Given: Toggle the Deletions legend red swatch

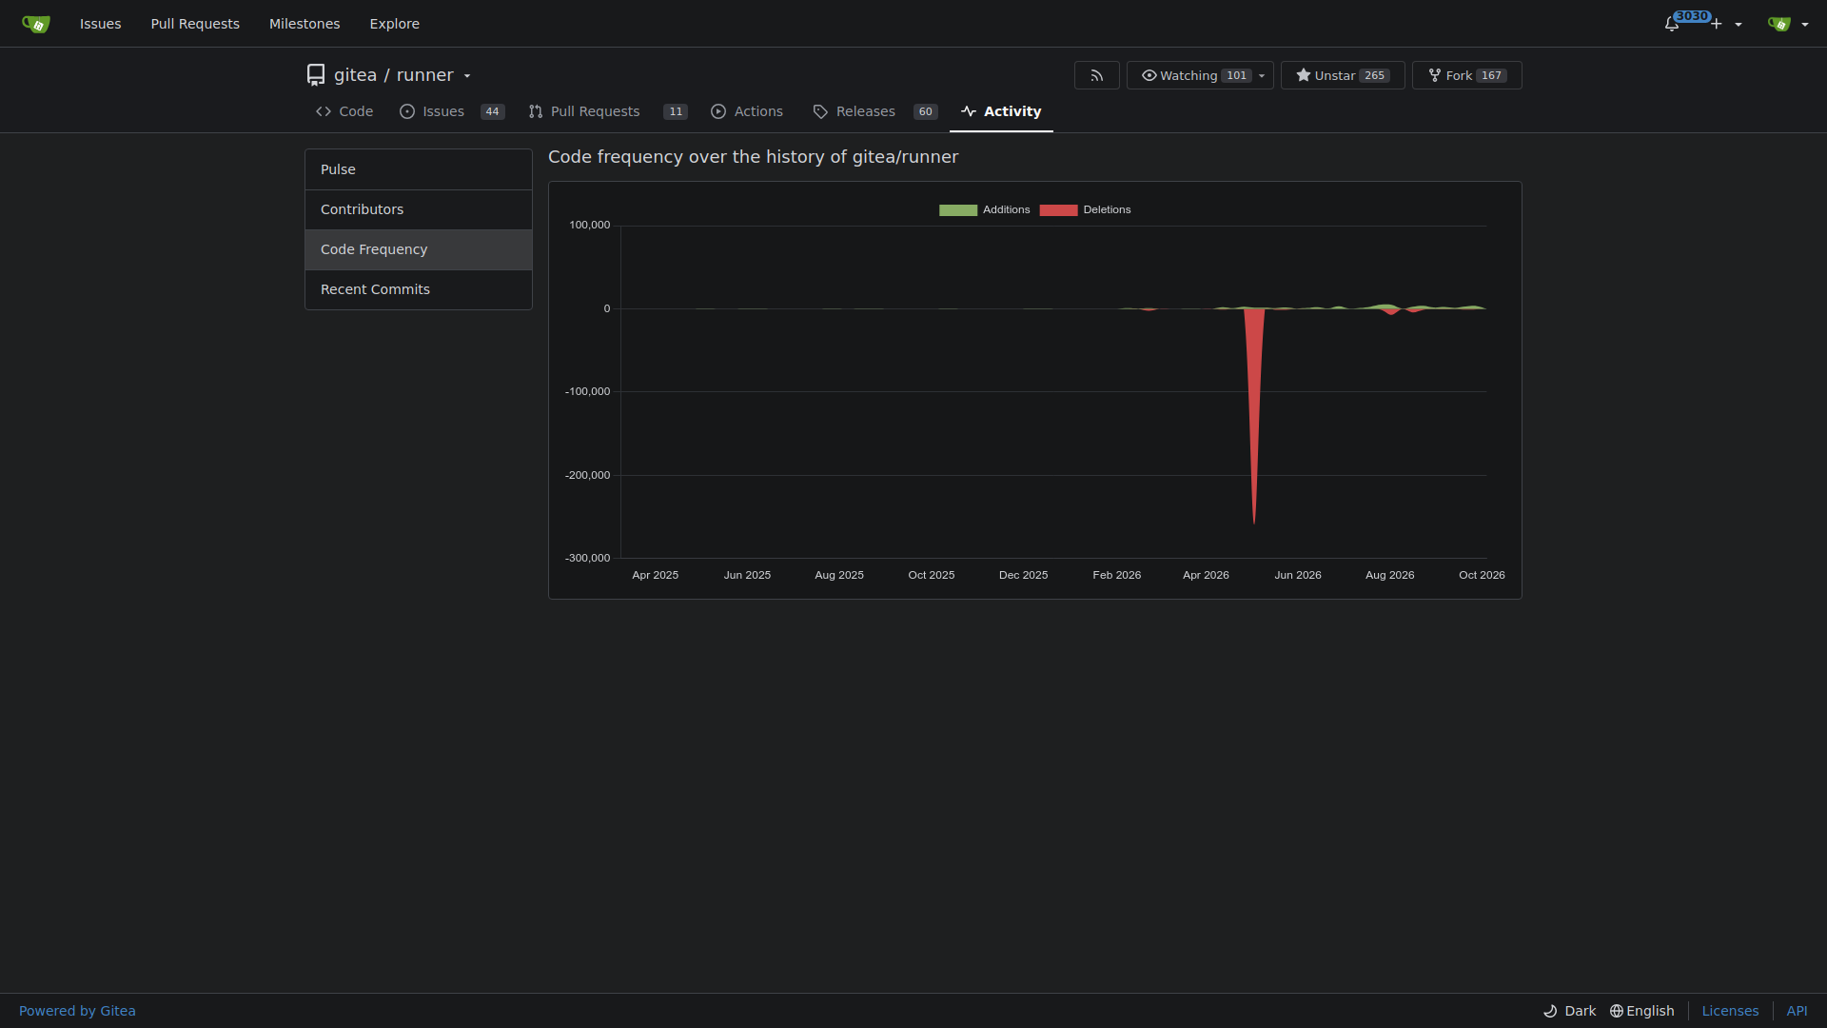Looking at the screenshot, I should tap(1058, 210).
